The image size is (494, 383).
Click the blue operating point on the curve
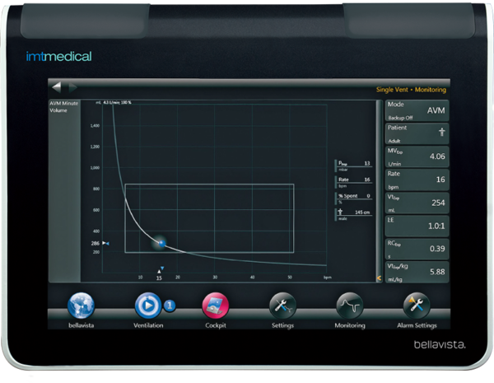click(160, 242)
